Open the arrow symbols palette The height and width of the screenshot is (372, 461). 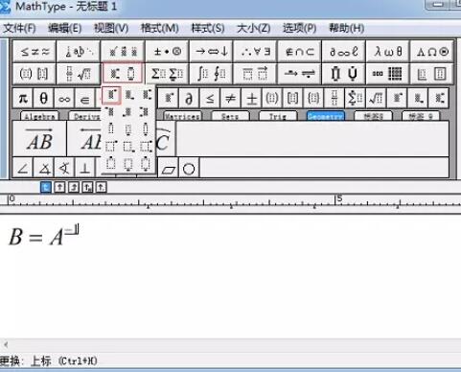pos(211,51)
